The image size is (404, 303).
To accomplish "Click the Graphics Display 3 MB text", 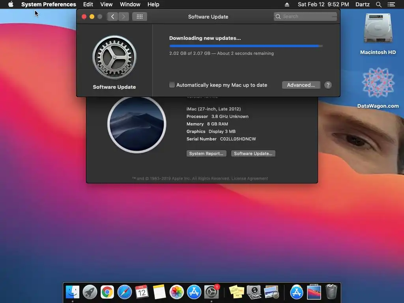I will (x=211, y=131).
